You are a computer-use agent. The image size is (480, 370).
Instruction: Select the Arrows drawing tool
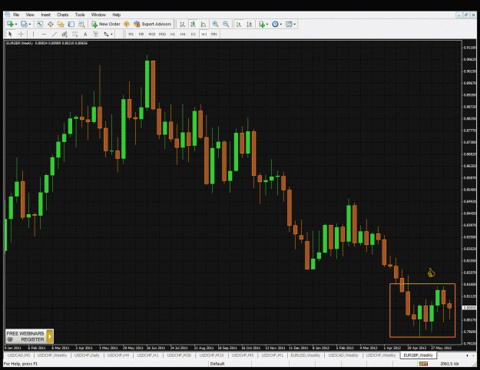(106, 34)
